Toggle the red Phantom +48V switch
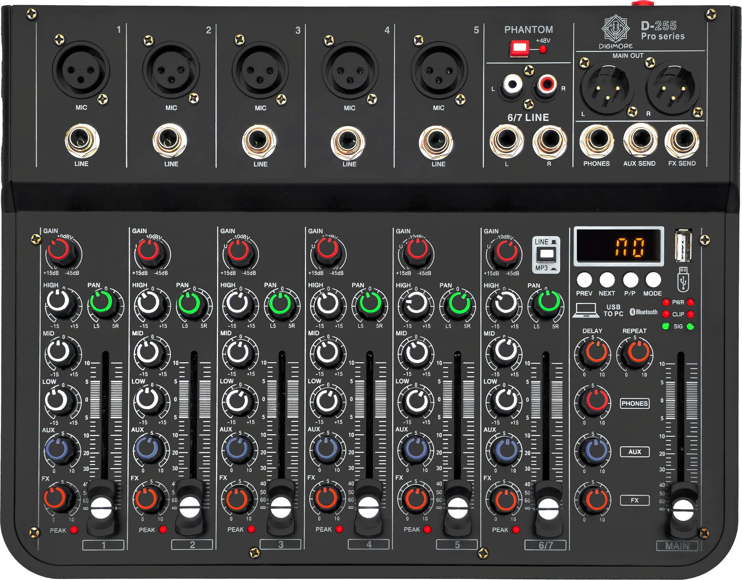Screen dimensions: 742x580 [x=519, y=49]
